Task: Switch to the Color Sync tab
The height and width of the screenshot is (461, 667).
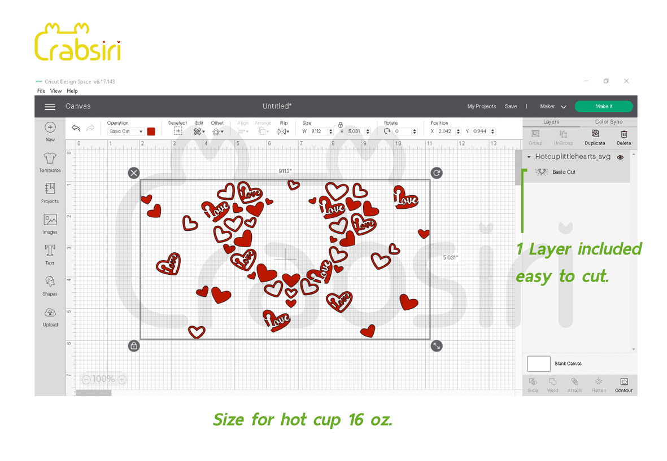Action: point(608,122)
